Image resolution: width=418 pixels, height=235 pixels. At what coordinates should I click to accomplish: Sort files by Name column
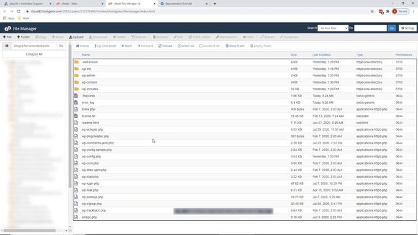point(86,55)
